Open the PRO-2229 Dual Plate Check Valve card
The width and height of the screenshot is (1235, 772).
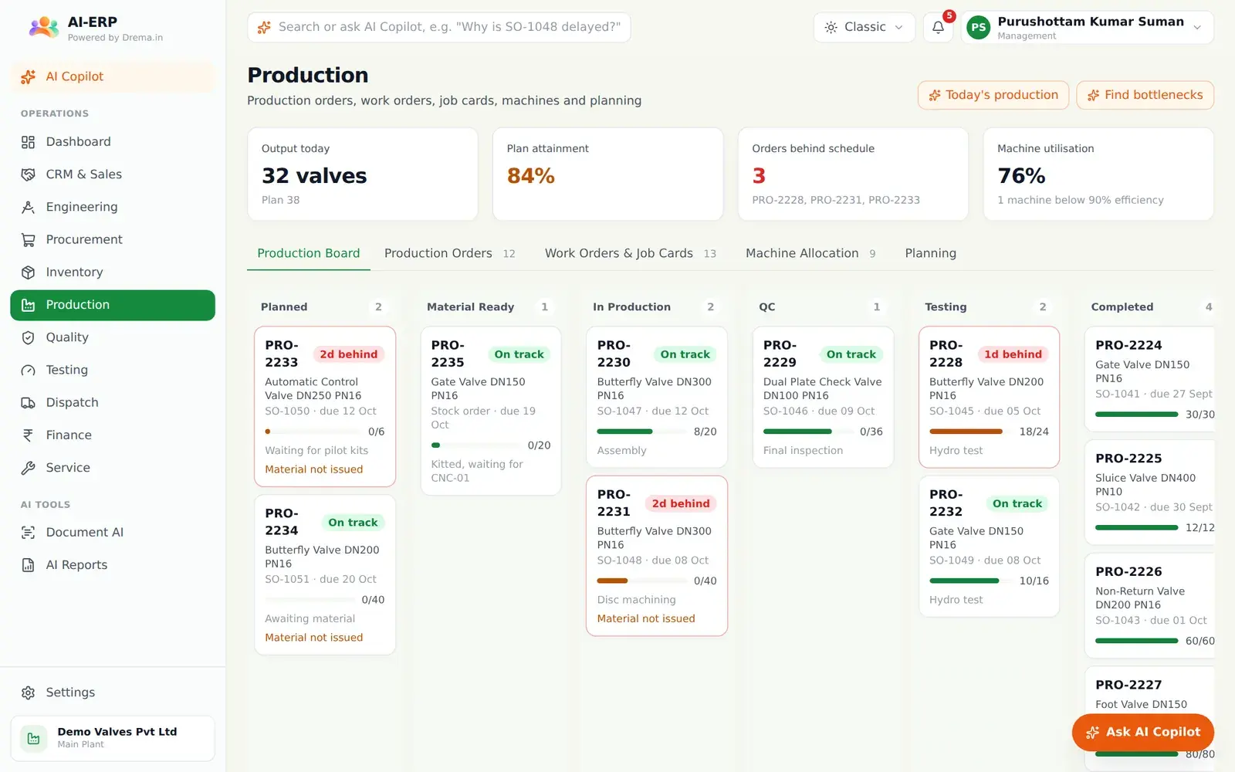pos(823,397)
